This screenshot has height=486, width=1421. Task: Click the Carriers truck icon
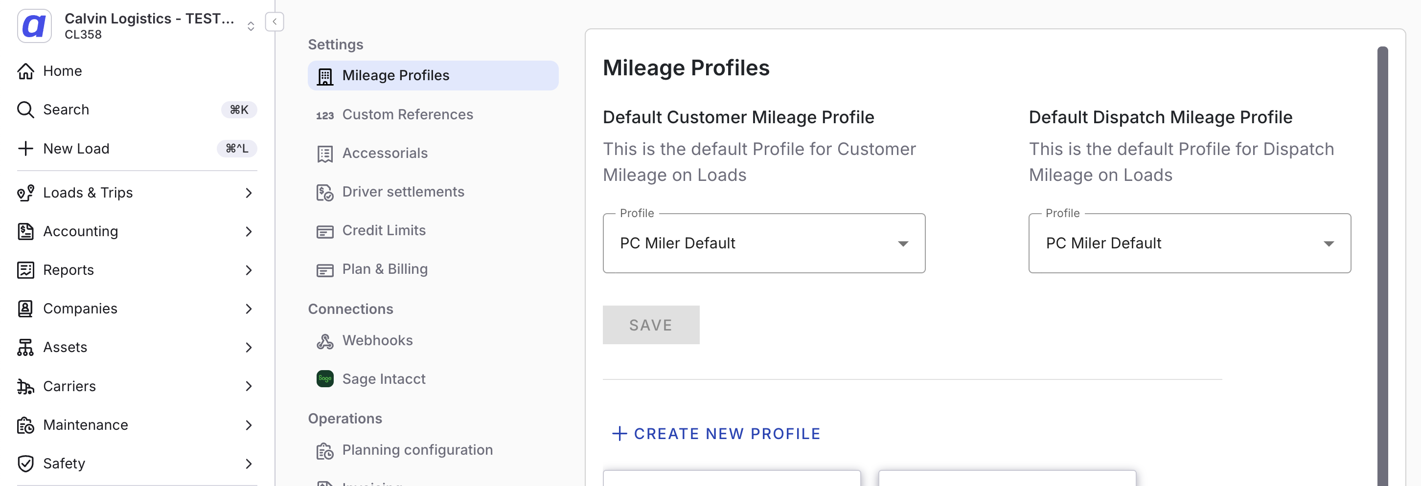pos(25,386)
